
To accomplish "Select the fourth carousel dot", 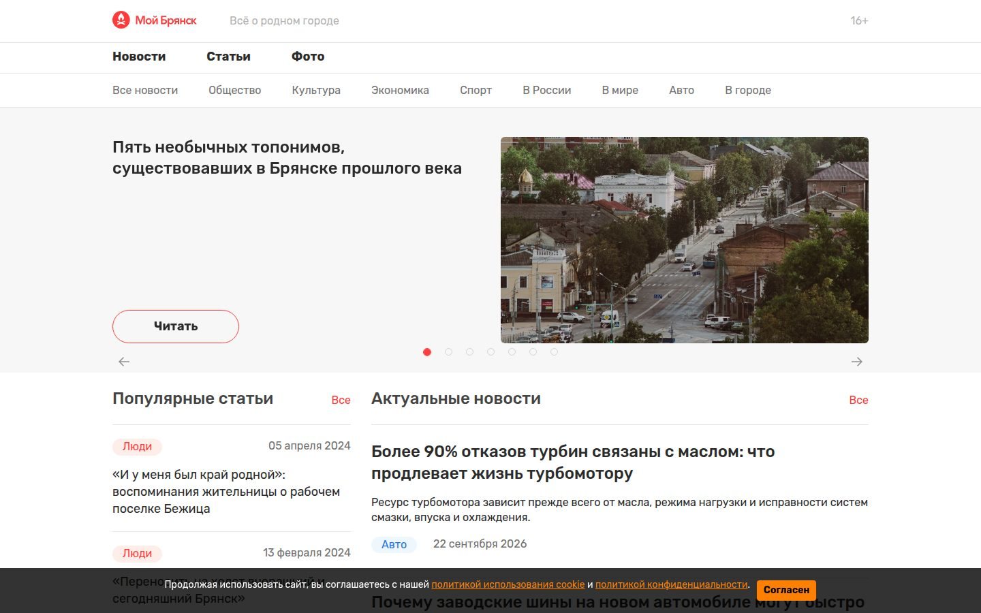I will point(490,352).
